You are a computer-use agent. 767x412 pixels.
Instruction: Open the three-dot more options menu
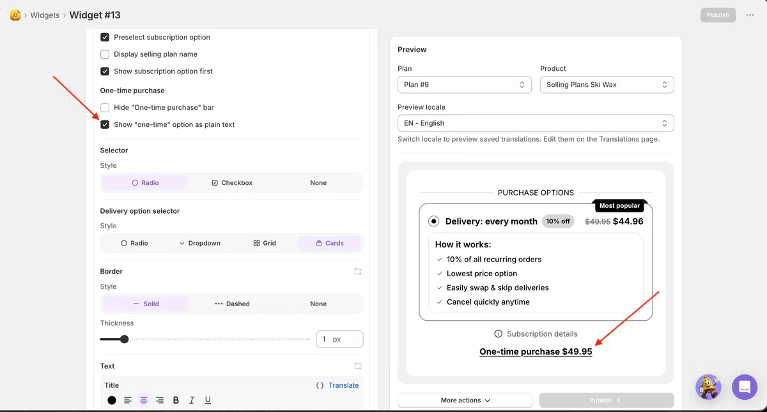[x=750, y=15]
